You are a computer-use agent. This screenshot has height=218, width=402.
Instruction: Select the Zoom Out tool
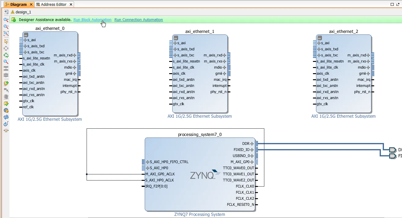6,27
